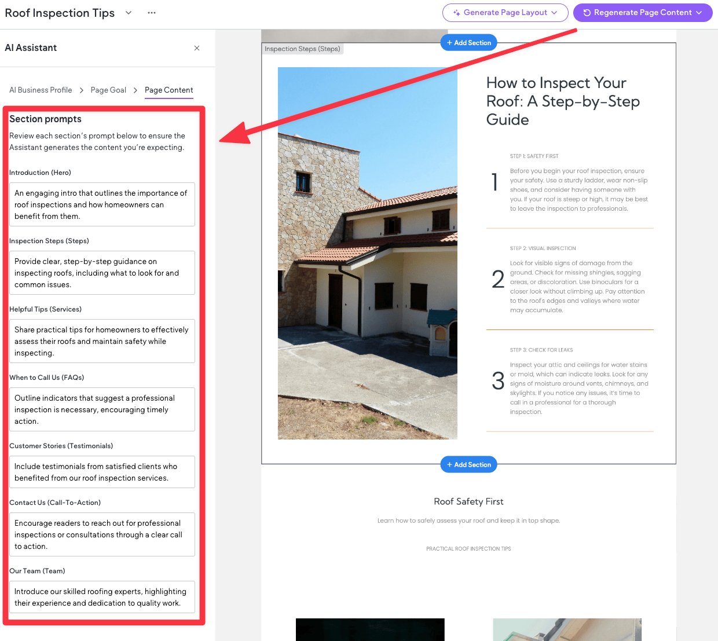
Task: Select the house photo in the Steps section
Action: pyautogui.click(x=367, y=252)
